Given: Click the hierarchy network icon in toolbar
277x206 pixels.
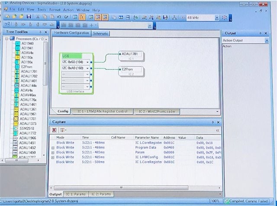Looking at the screenshot, I should pyautogui.click(x=174, y=17).
